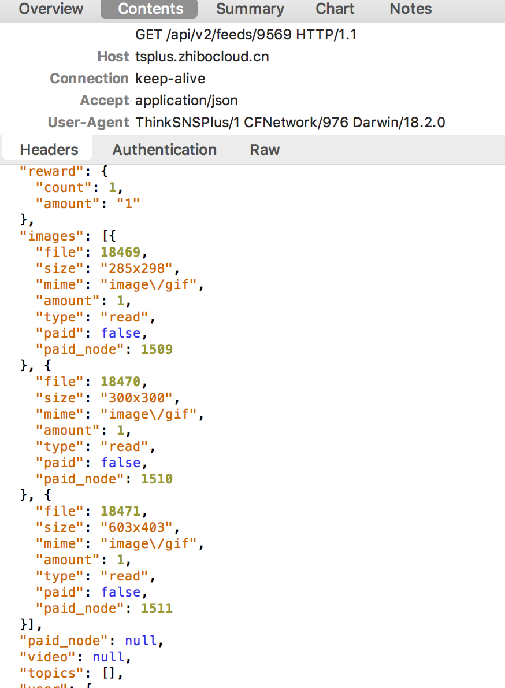Open the Chart tab

click(x=335, y=9)
